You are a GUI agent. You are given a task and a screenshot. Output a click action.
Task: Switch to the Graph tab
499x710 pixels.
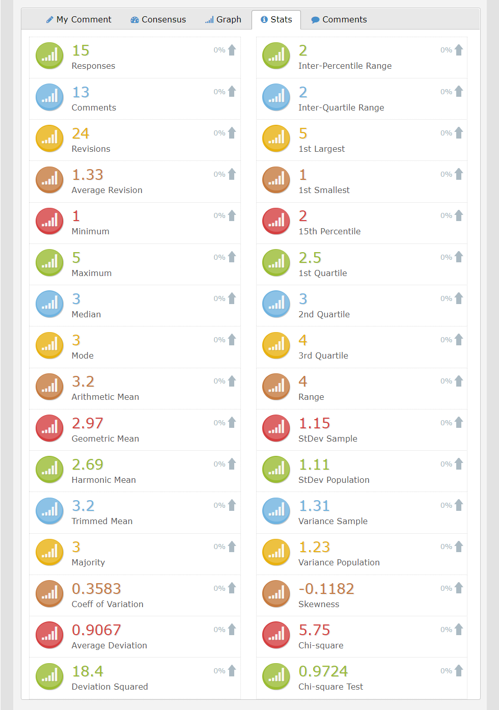pyautogui.click(x=223, y=19)
